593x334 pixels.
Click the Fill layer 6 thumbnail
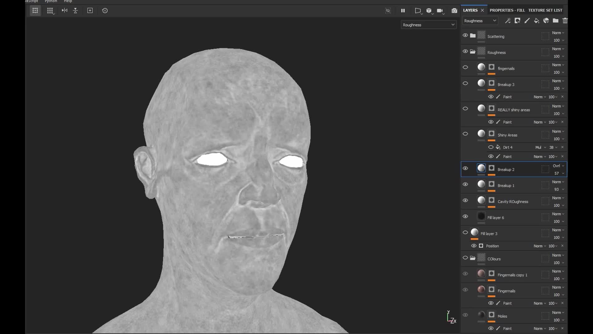tap(481, 216)
